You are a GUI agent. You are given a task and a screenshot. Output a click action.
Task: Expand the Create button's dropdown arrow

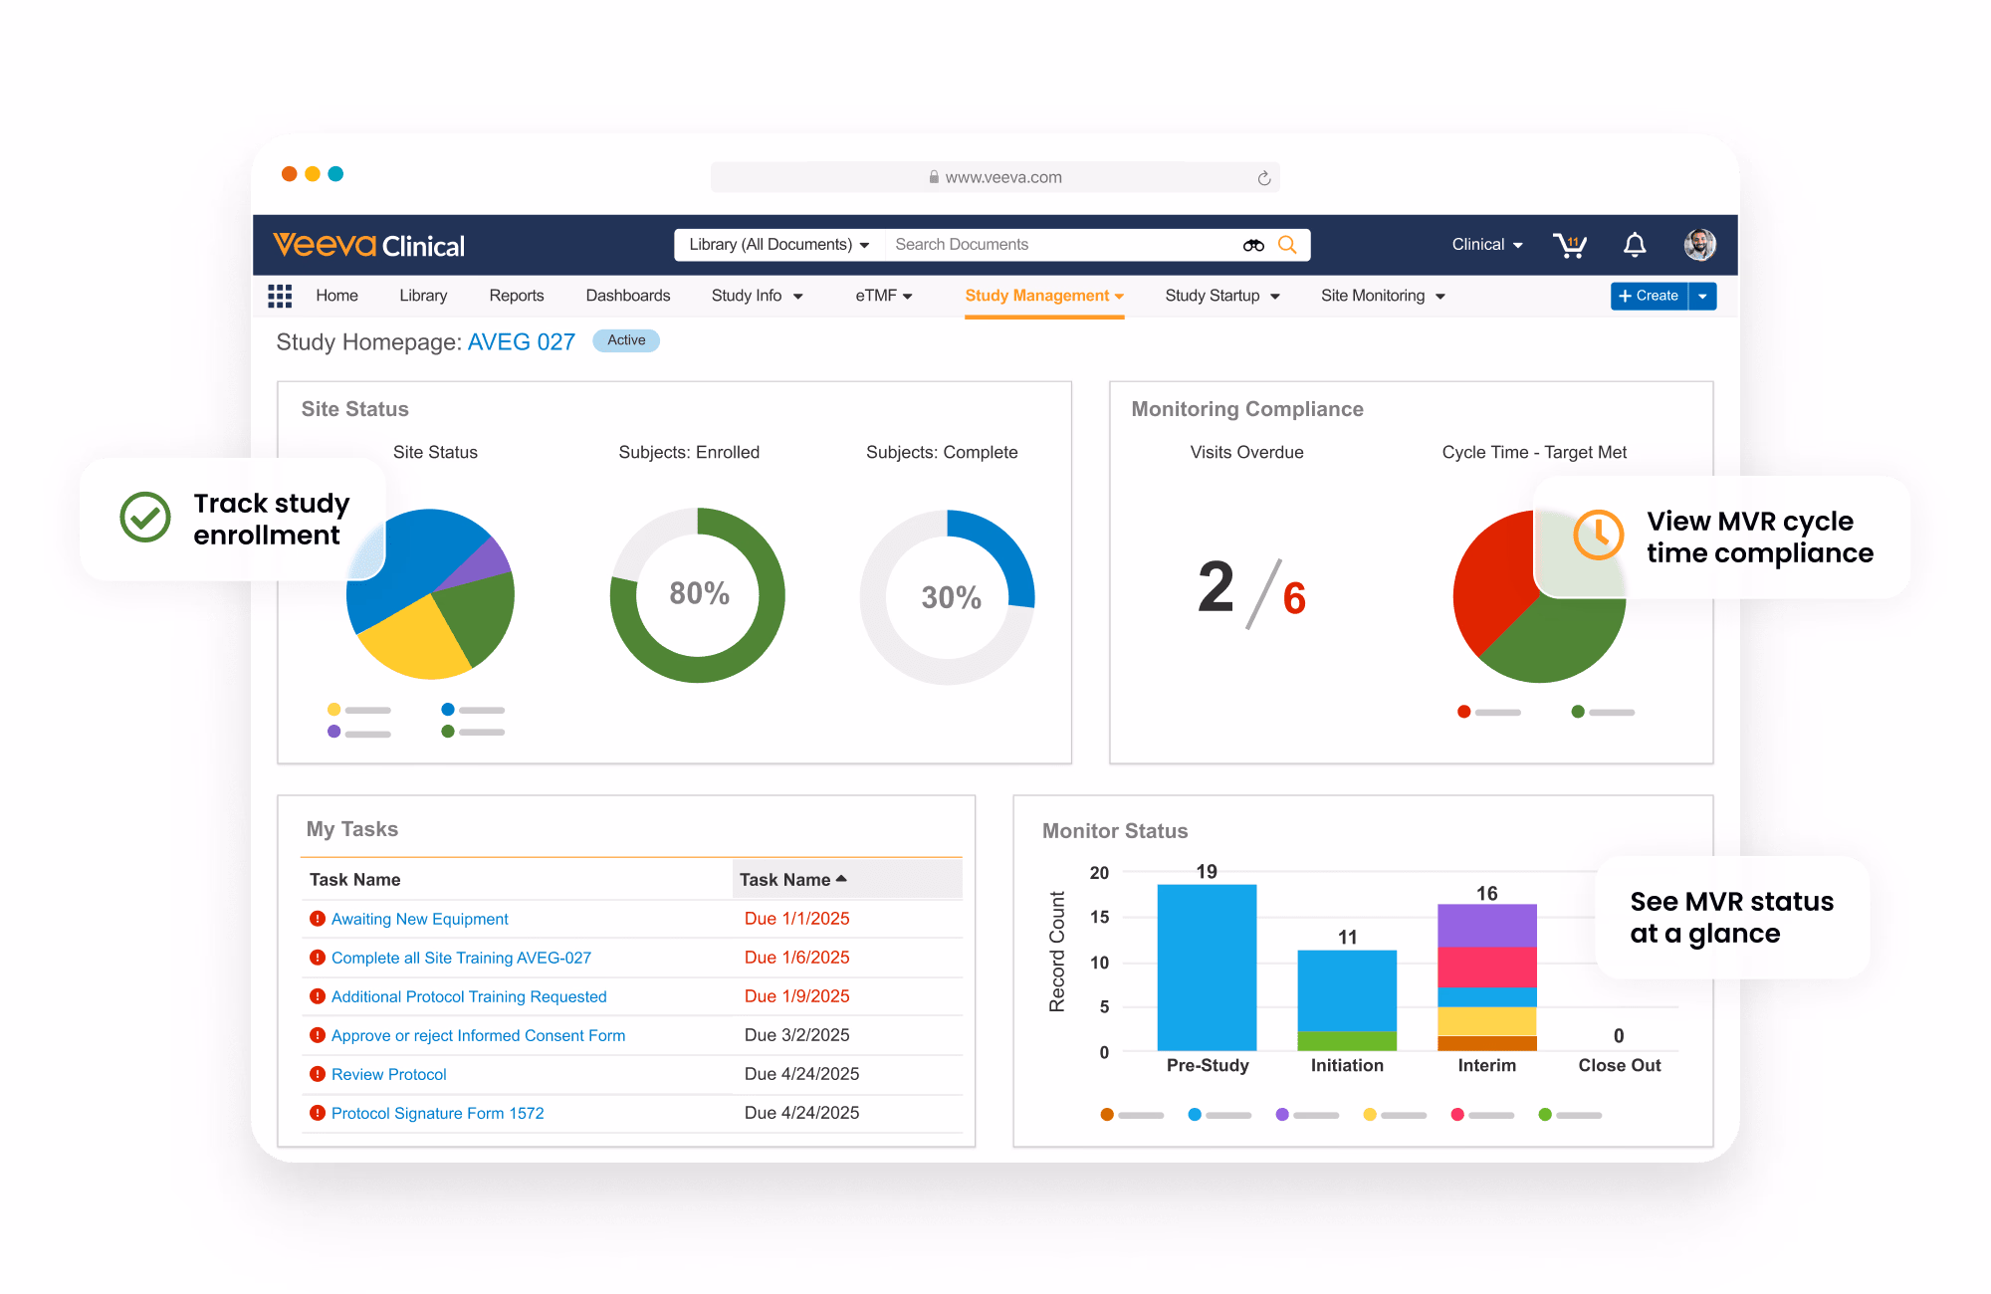(1703, 296)
